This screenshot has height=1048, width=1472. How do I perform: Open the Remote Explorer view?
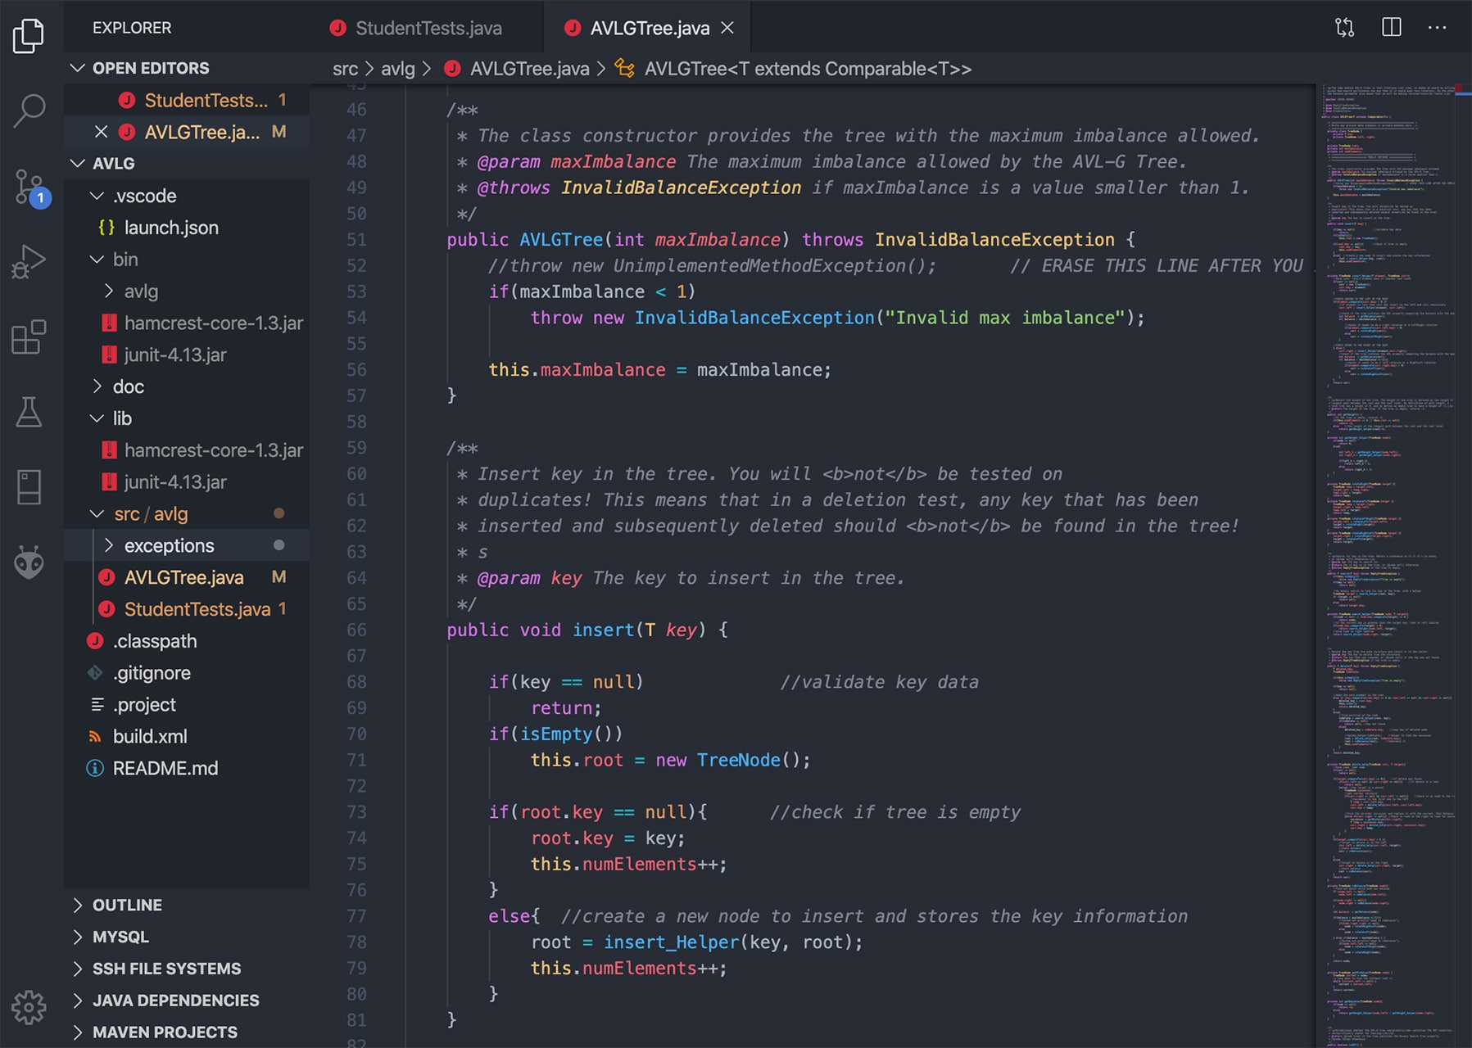tap(29, 486)
